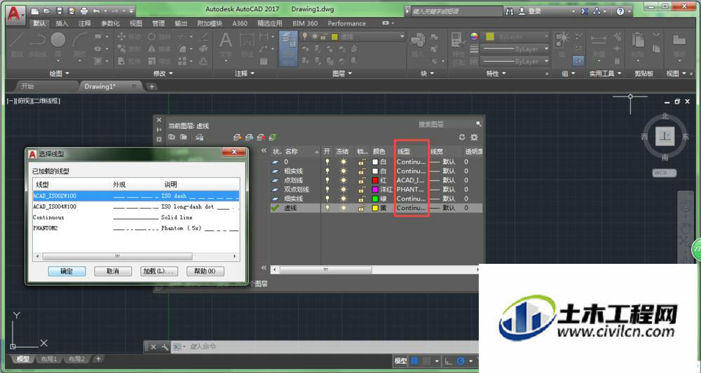Click the Help question mark icon
701x373 pixels.
(620, 11)
